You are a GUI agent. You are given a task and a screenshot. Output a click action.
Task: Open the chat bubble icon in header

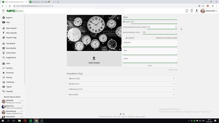187,11
